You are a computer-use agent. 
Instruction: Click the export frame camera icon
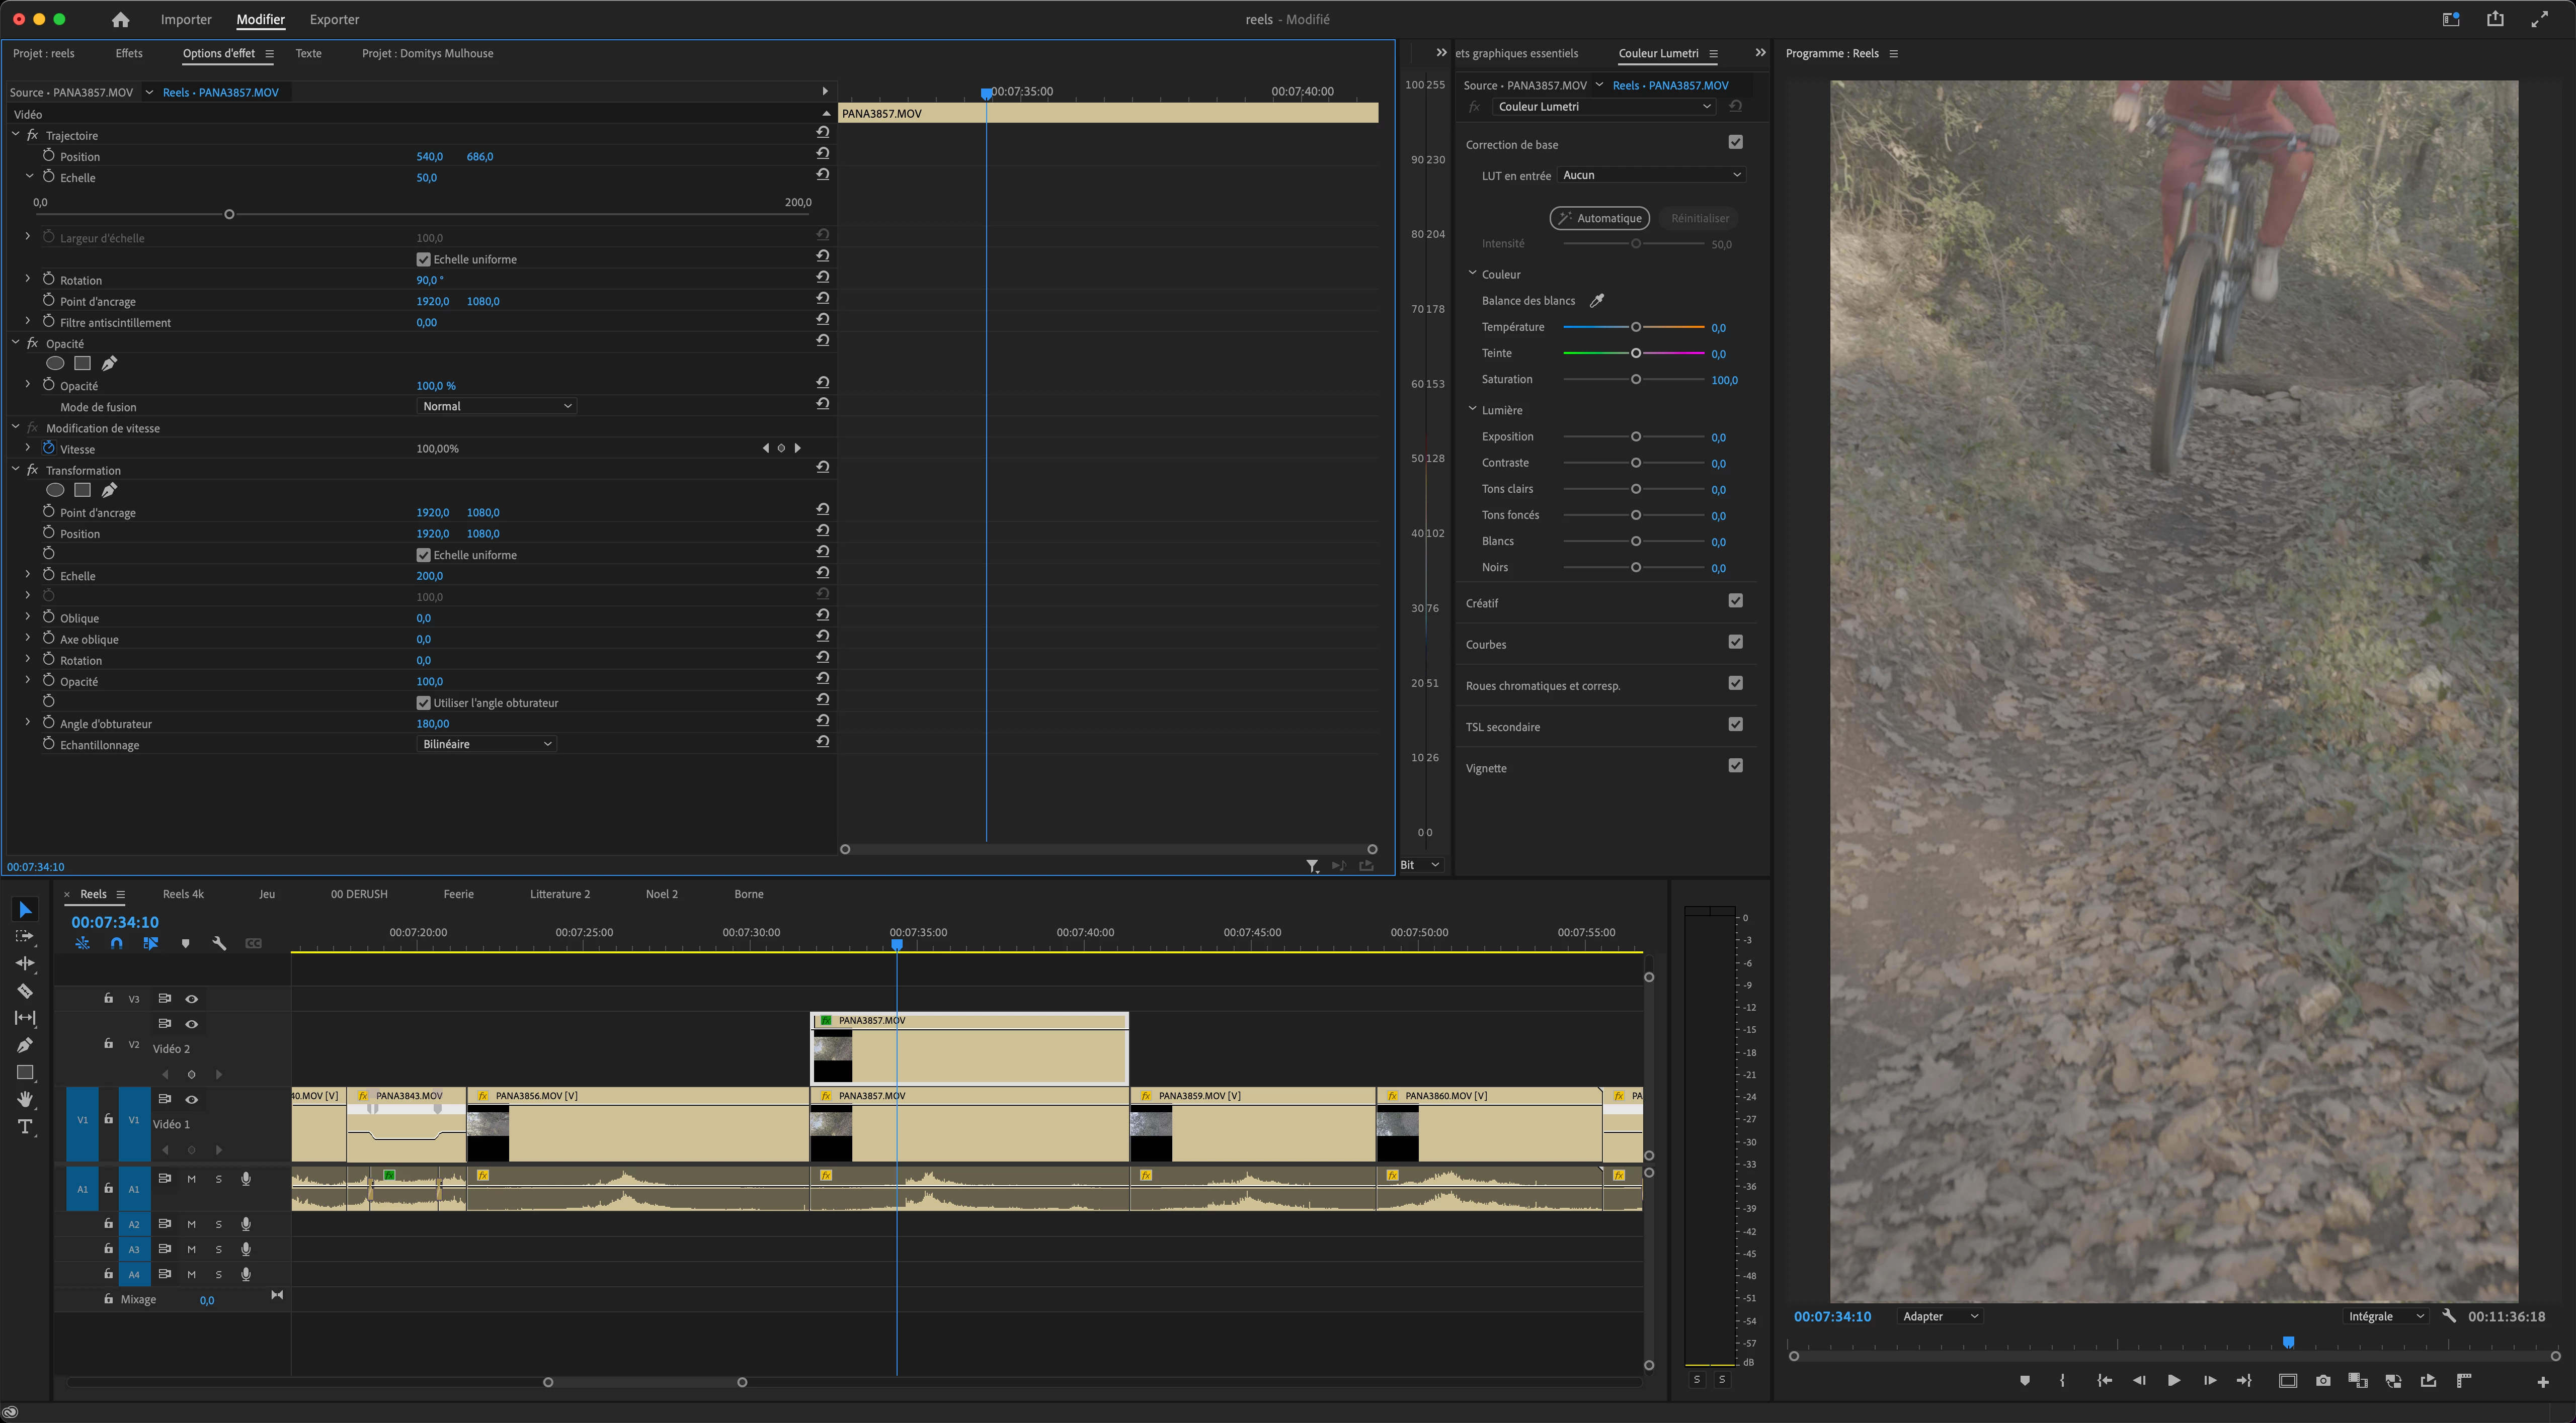point(2323,1381)
